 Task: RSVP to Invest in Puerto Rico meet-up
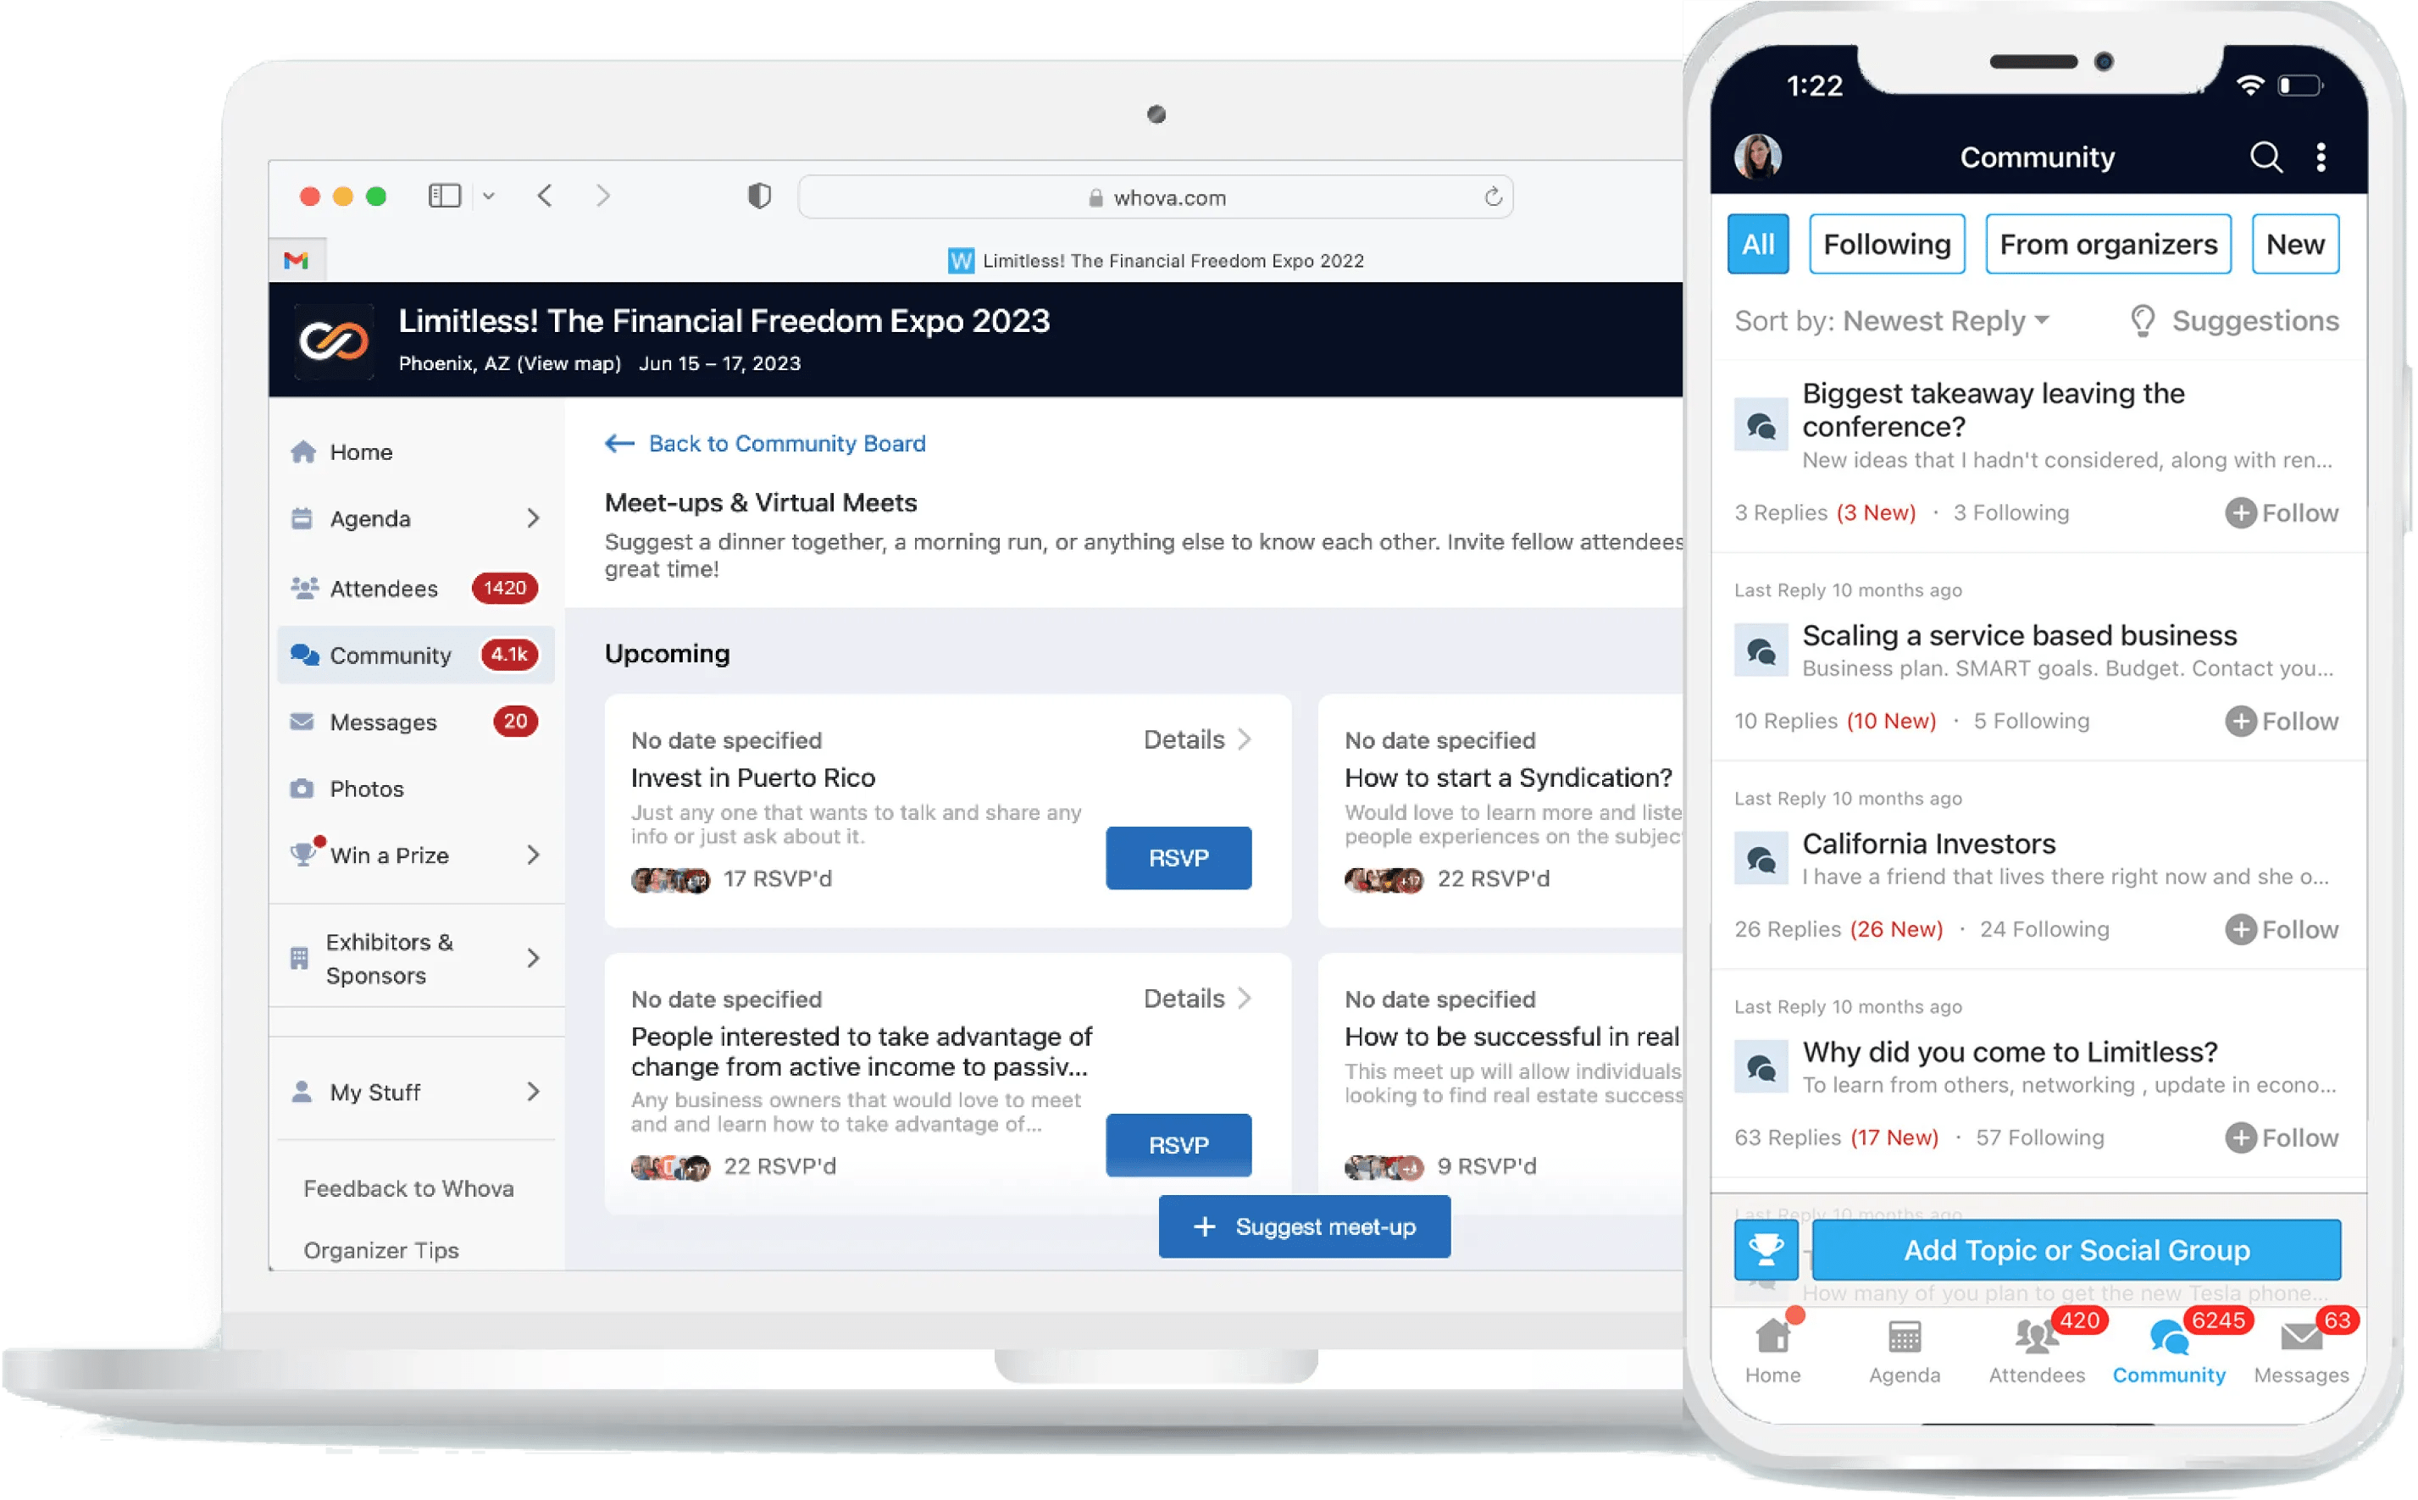pyautogui.click(x=1178, y=858)
